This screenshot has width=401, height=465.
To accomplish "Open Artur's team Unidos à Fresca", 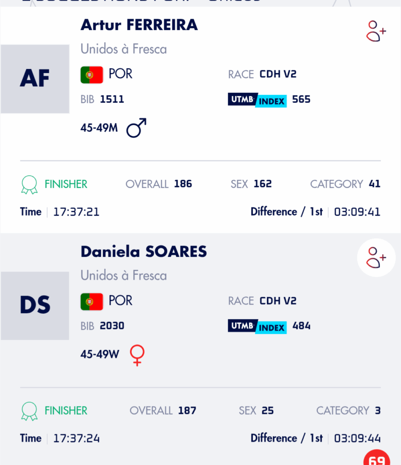I will [x=124, y=49].
